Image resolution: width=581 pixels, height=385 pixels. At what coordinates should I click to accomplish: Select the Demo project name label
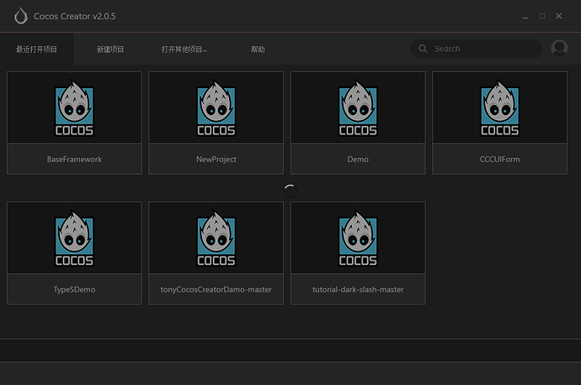pyautogui.click(x=358, y=160)
